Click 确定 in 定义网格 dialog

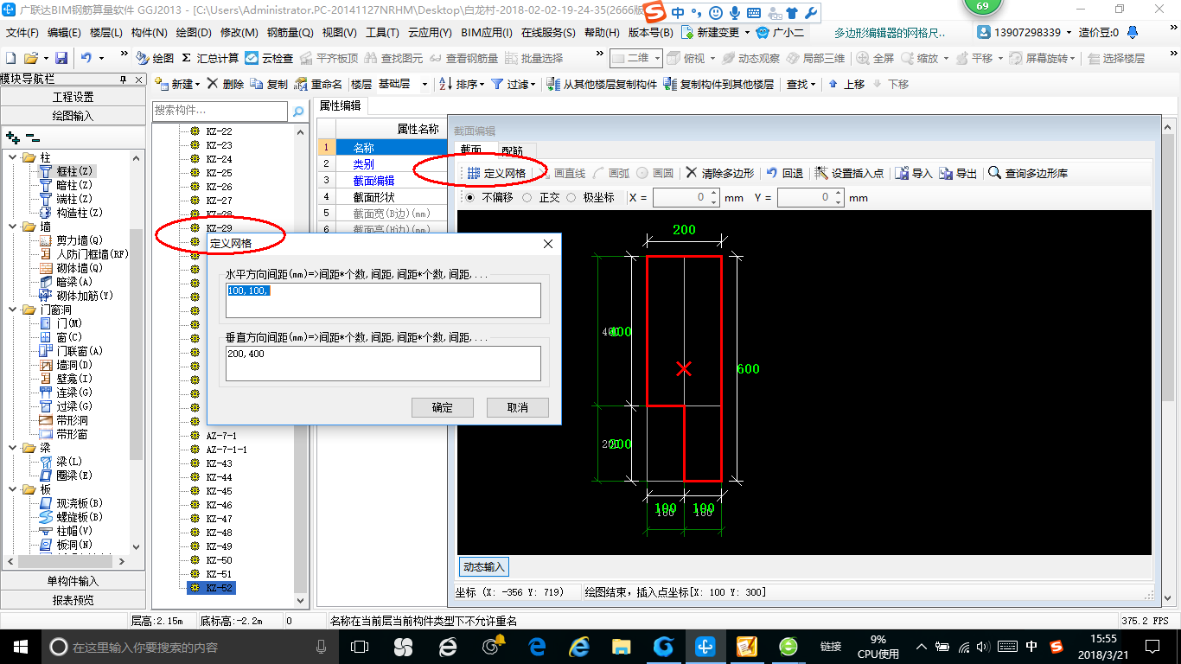tap(443, 407)
